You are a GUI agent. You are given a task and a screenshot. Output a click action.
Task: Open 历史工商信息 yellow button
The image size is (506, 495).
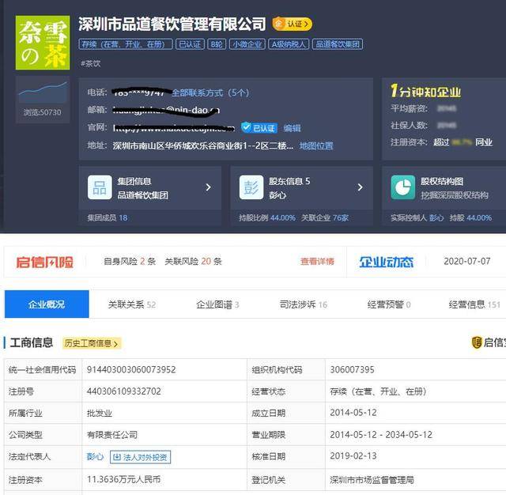pyautogui.click(x=92, y=343)
